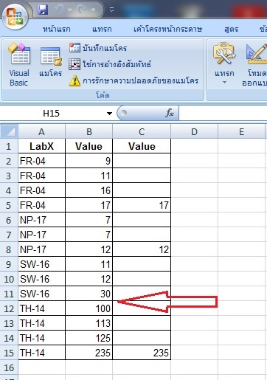This screenshot has height=380, width=267.
Task: Click cell C15 with value 235
Action: (x=142, y=353)
